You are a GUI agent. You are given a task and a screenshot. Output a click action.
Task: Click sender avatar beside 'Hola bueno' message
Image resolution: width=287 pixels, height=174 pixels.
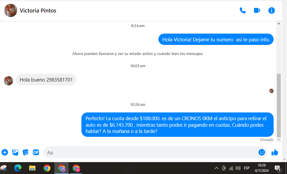(x=8, y=81)
